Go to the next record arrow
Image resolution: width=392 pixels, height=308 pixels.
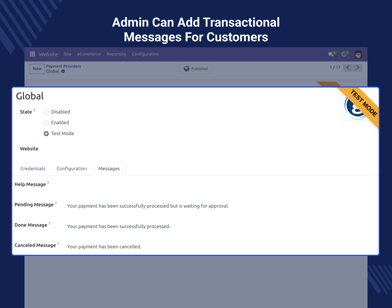click(x=357, y=68)
